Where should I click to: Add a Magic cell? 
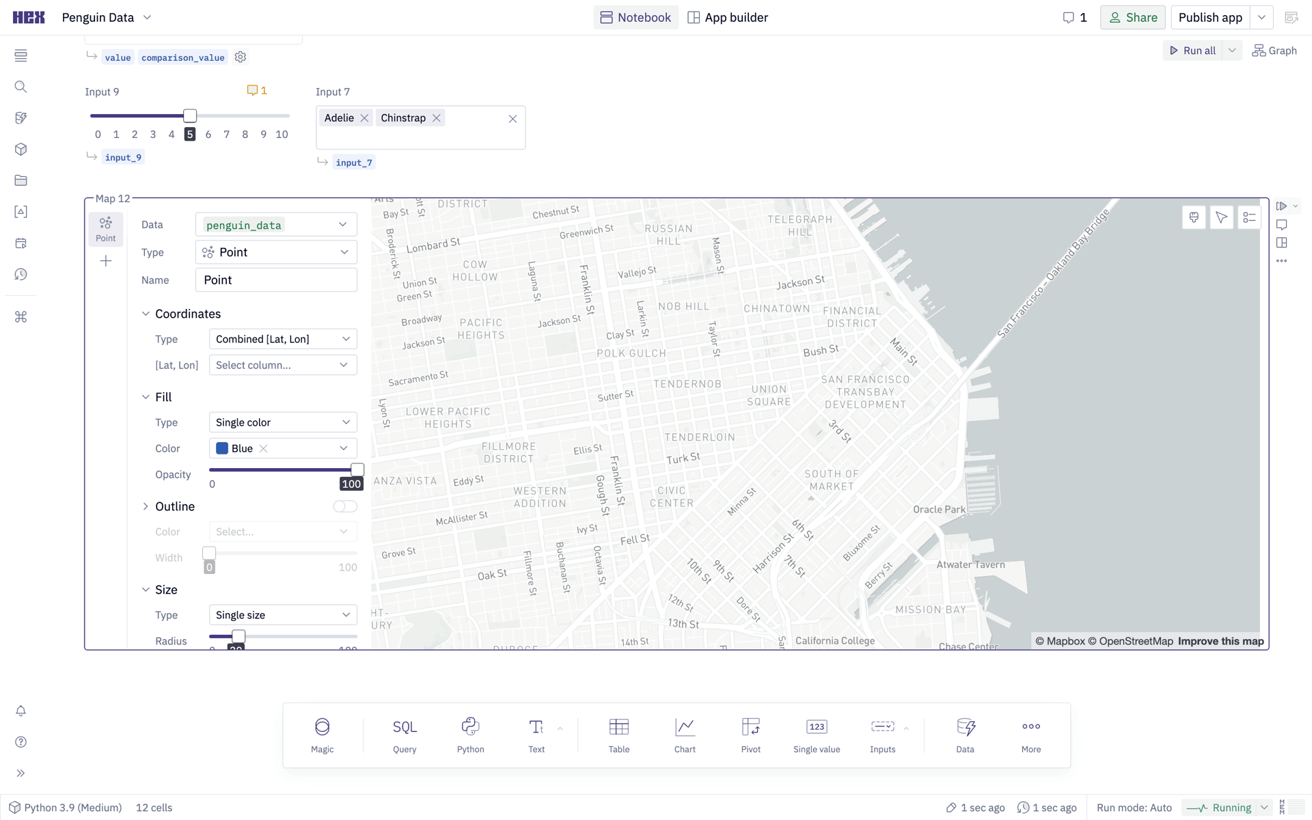323,735
